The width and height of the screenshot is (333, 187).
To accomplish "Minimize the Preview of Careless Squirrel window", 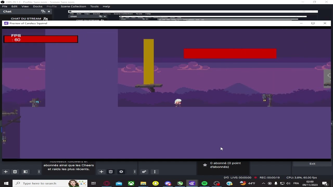I will click(301, 23).
